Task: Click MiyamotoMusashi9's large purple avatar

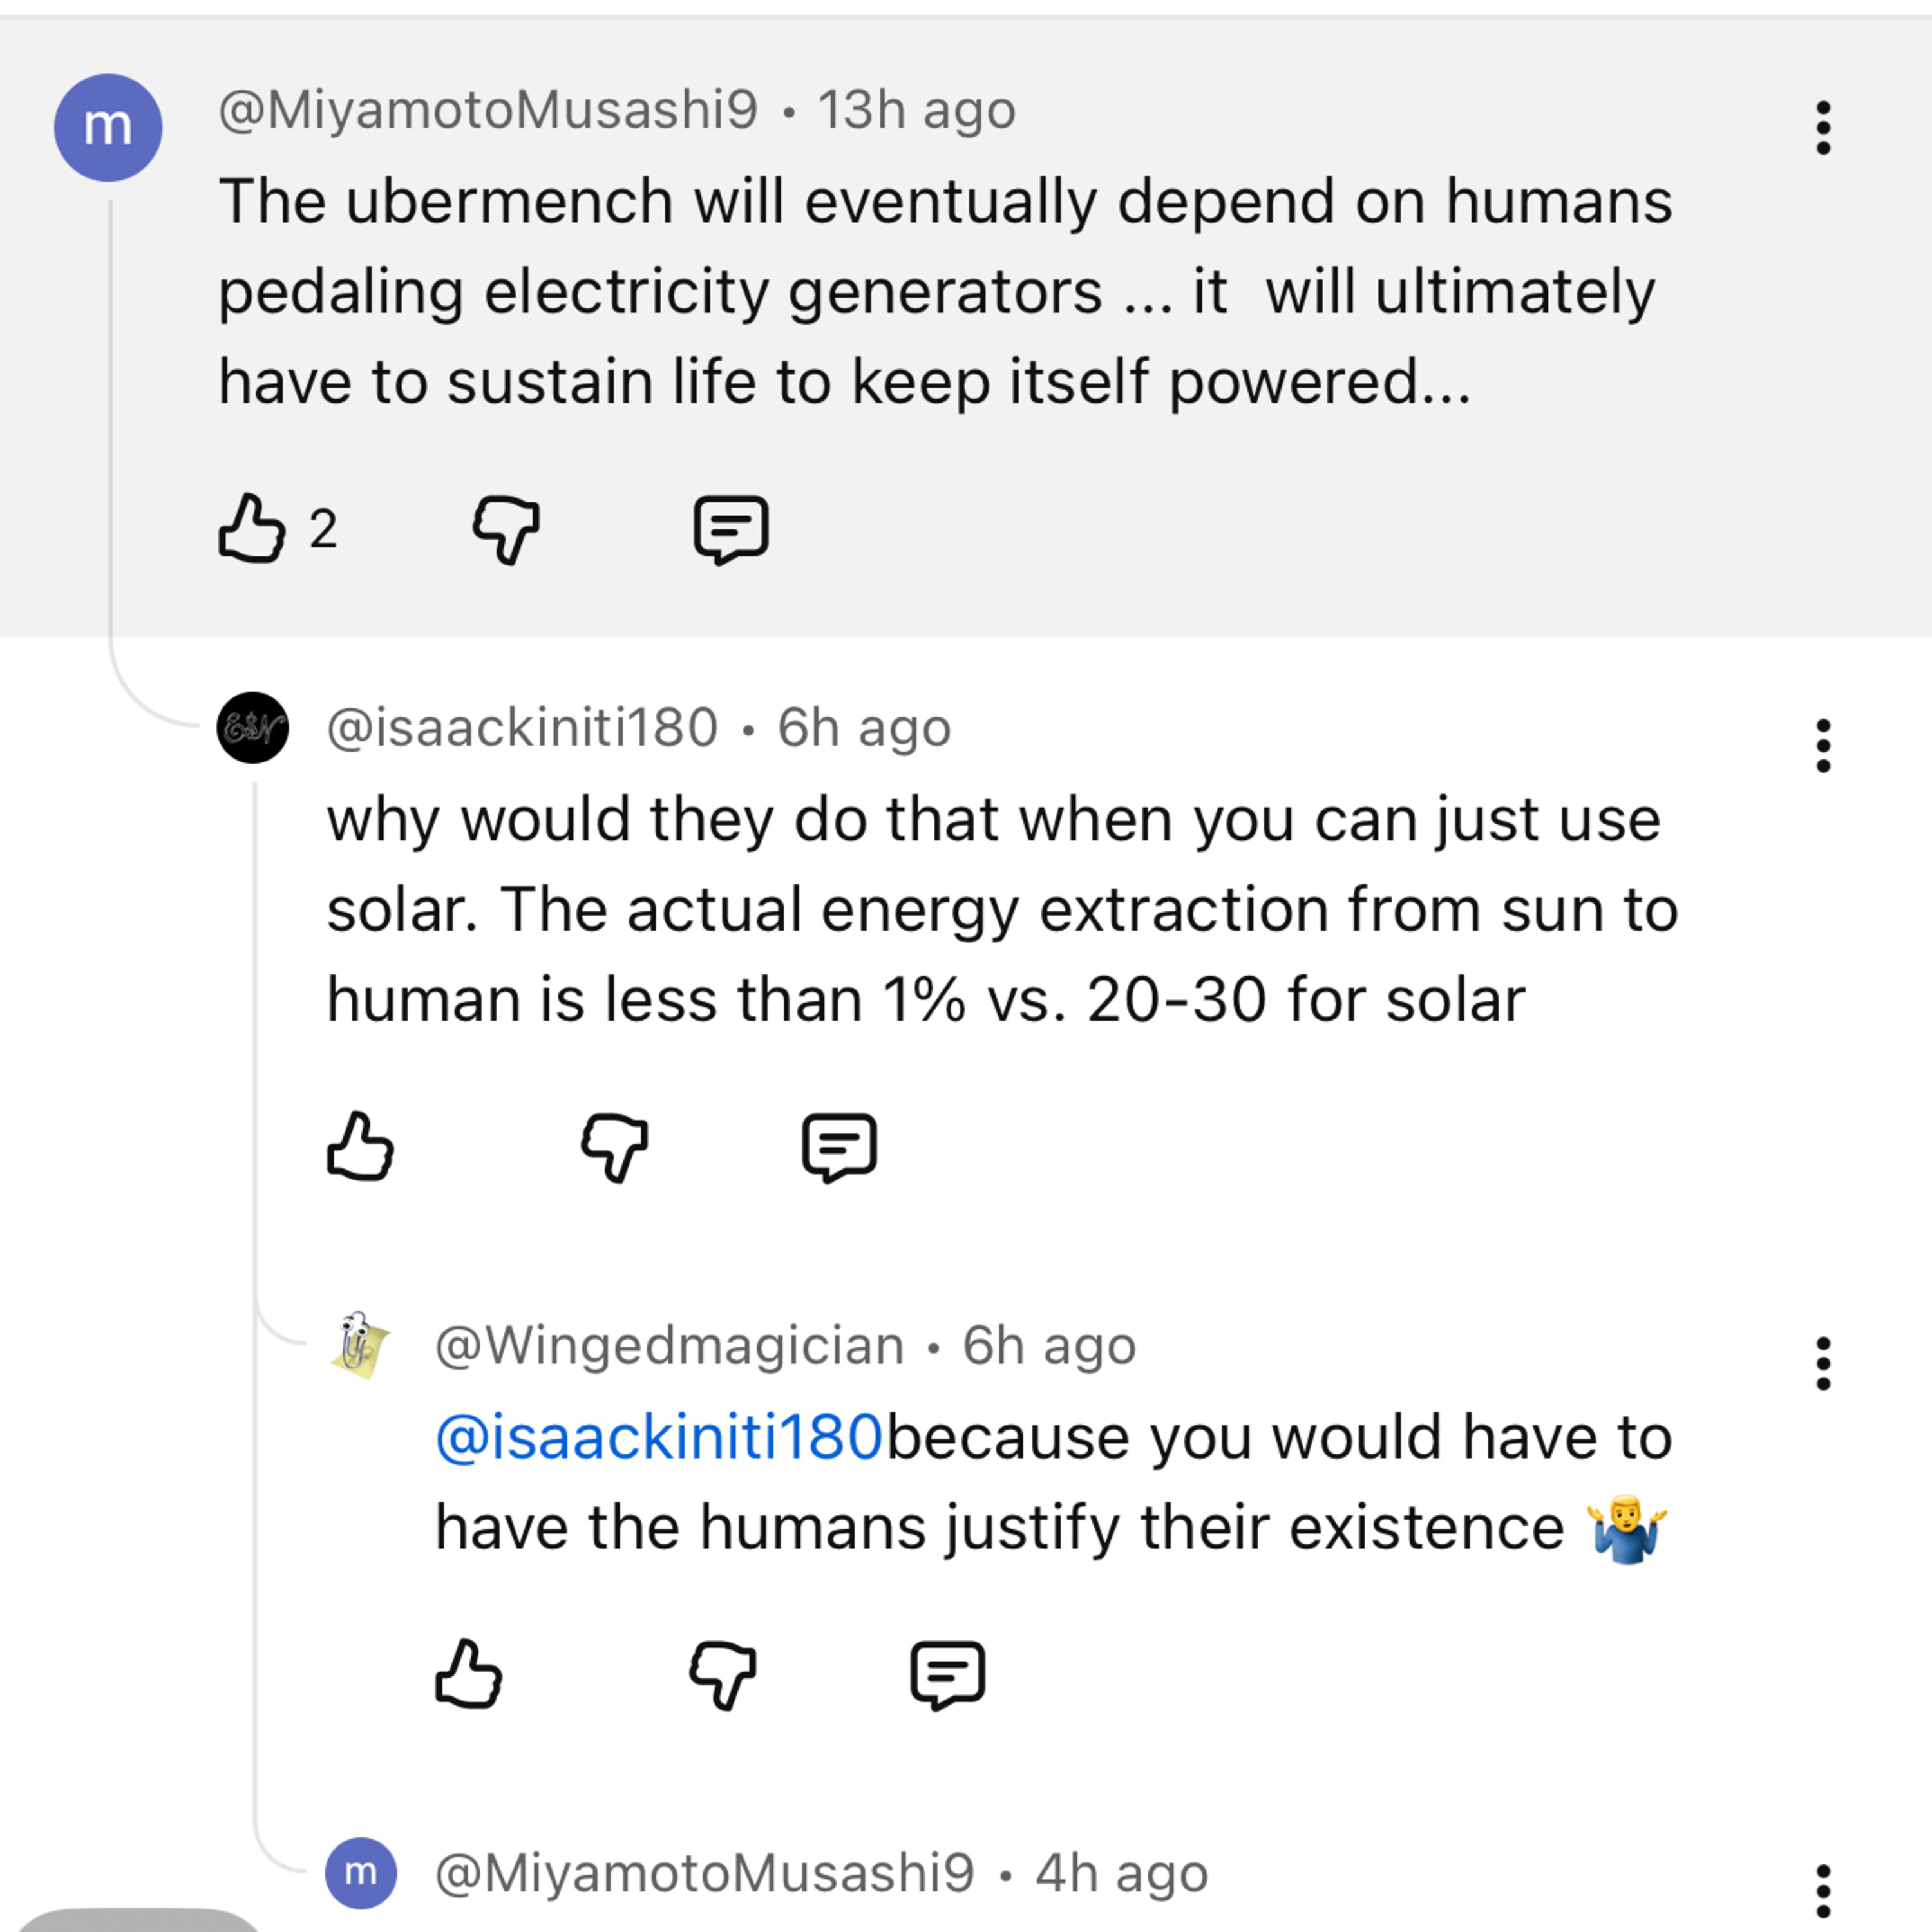Action: pos(108,128)
